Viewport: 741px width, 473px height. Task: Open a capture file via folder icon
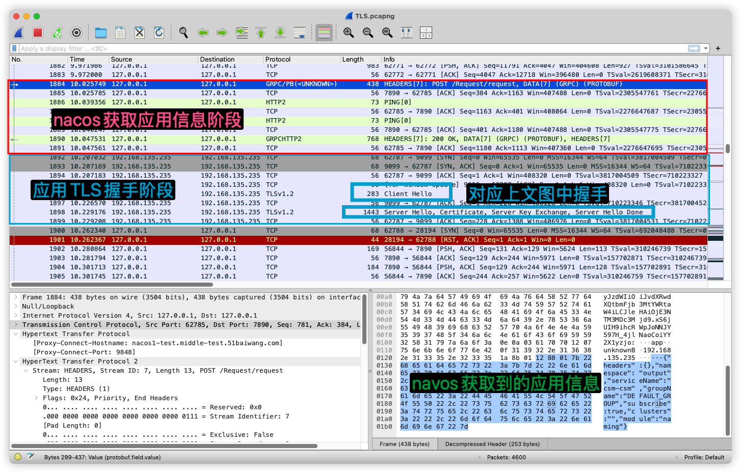tap(101, 33)
